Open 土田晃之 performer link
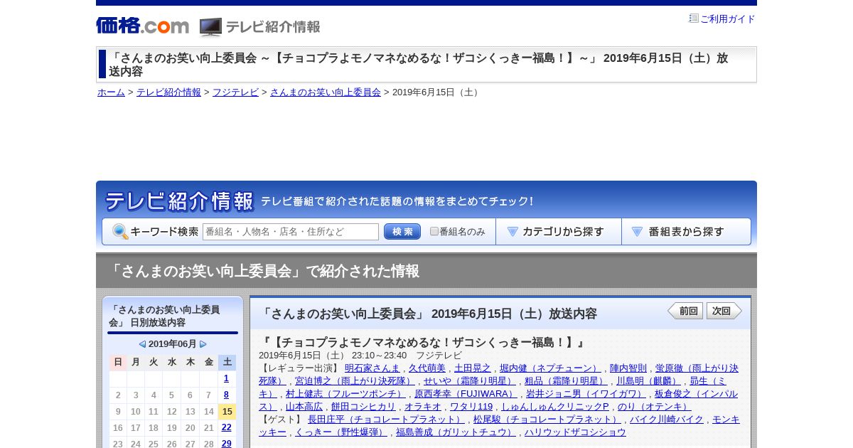 pos(473,368)
